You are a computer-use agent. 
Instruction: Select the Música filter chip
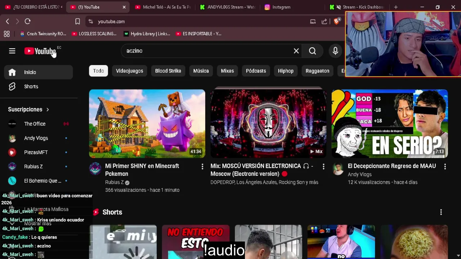point(201,71)
